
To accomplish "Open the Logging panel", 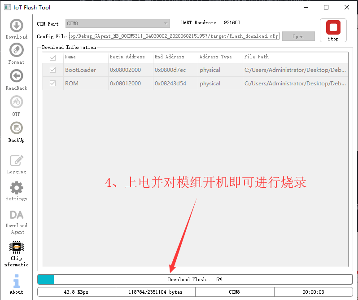I will tap(17, 163).
